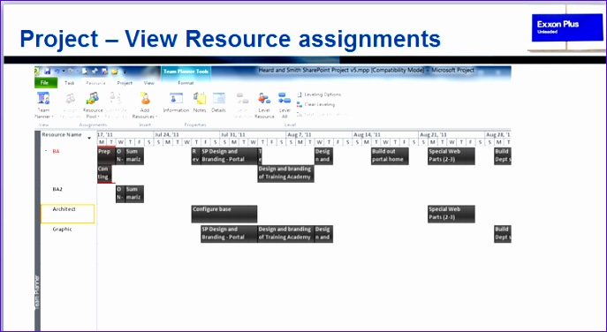Image resolution: width=607 pixels, height=332 pixels.
Task: Select the Configure base task block
Action: 224,214
